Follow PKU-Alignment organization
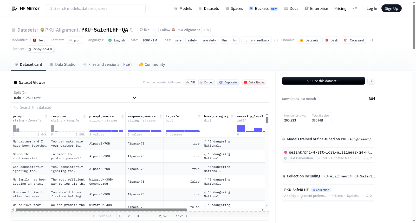The image size is (416, 223). tap(180, 30)
